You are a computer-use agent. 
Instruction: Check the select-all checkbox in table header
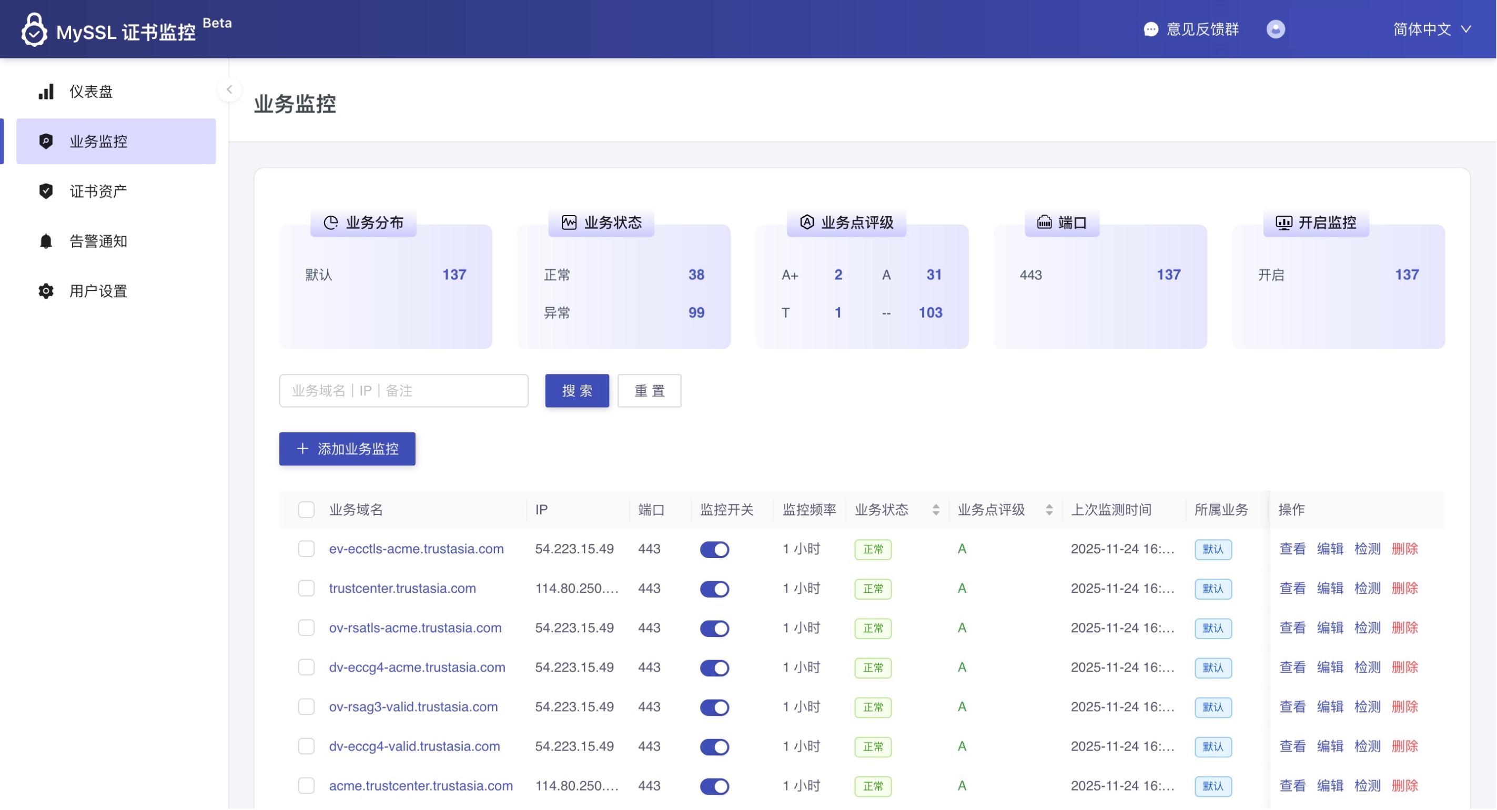(x=306, y=510)
